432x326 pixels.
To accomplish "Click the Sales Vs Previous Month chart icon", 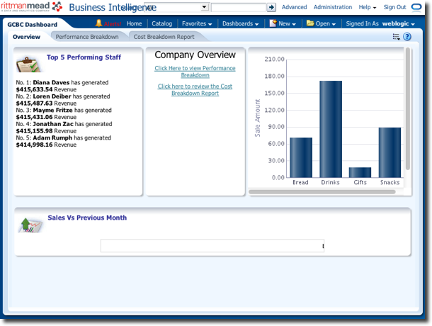I will coord(28,224).
